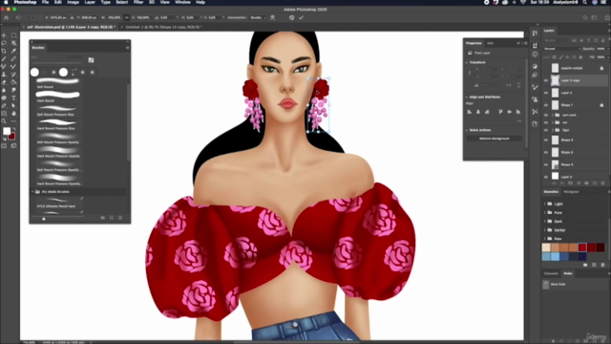Viewport: 611px width, 344px height.
Task: Show the hidden top sketch layer
Action: coord(546,68)
